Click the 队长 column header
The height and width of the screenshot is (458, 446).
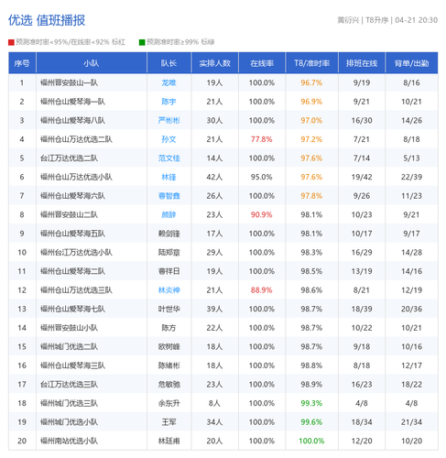[169, 63]
